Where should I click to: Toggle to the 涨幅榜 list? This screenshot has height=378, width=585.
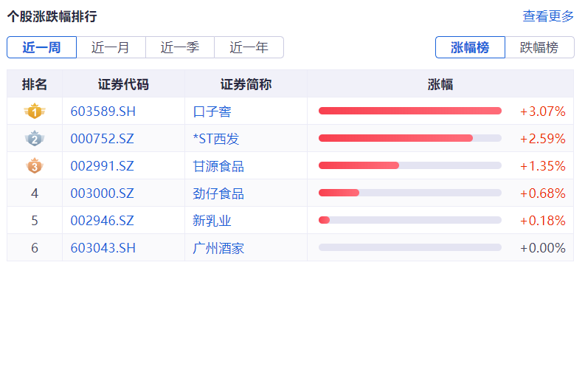click(470, 47)
